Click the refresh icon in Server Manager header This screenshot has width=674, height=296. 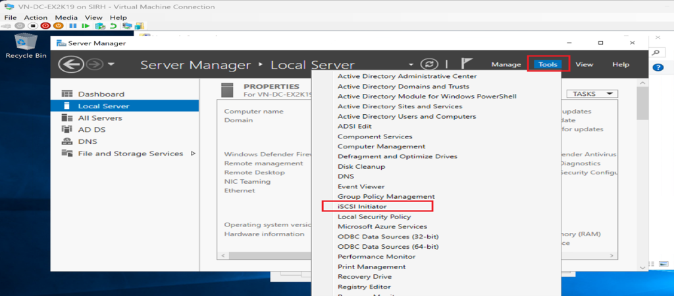tap(429, 64)
